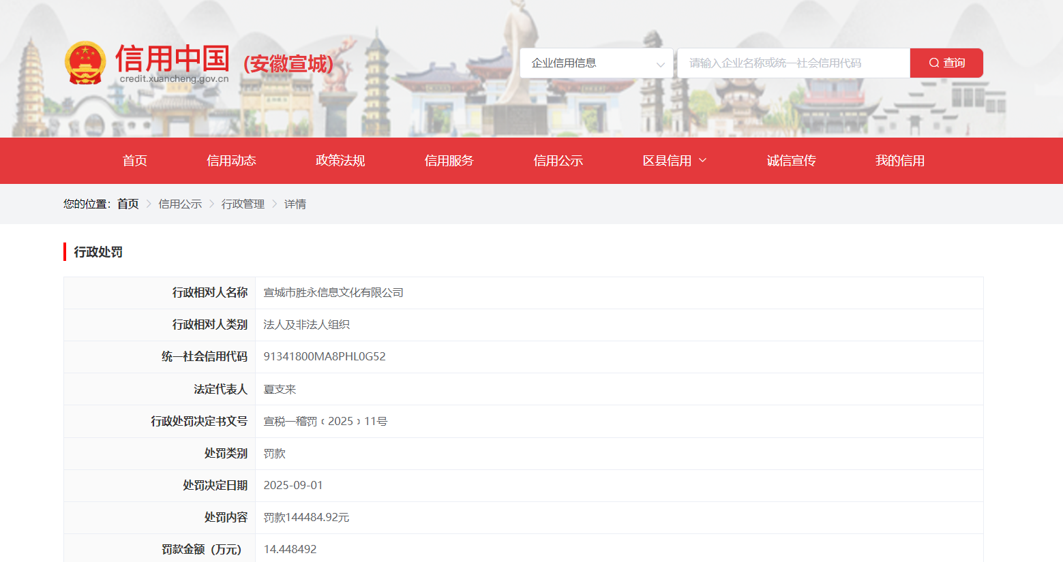The width and height of the screenshot is (1063, 562).
Task: Open the 信用公示 navigation item
Action: point(558,161)
